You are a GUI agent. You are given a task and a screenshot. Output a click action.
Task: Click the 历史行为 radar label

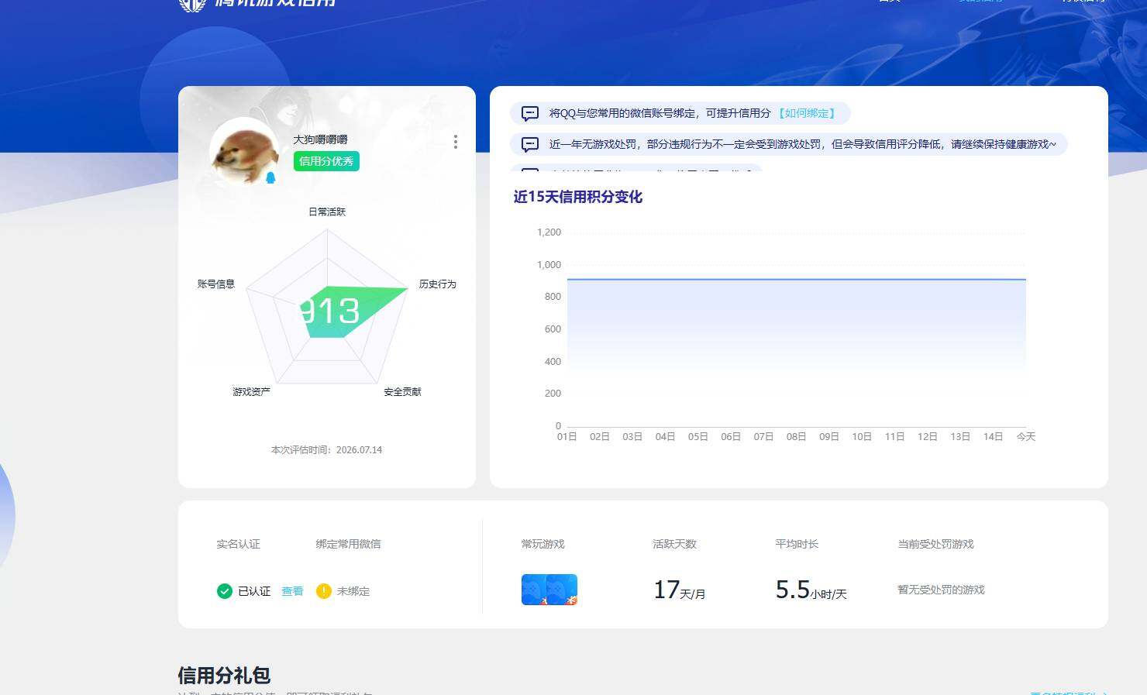[x=438, y=284]
